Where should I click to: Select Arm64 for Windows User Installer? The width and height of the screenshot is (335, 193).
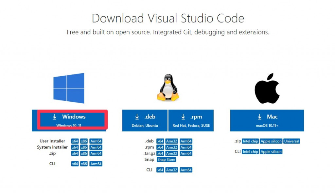(96, 141)
